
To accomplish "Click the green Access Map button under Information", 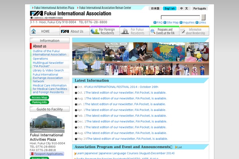I will click(x=39, y=97).
